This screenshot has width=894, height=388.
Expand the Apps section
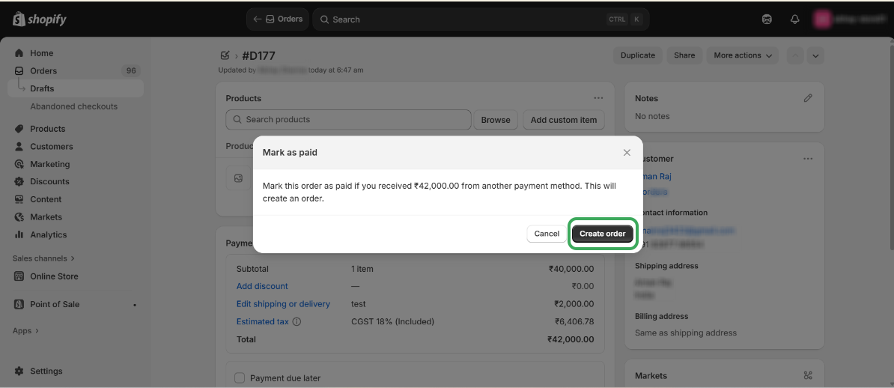pyautogui.click(x=25, y=330)
